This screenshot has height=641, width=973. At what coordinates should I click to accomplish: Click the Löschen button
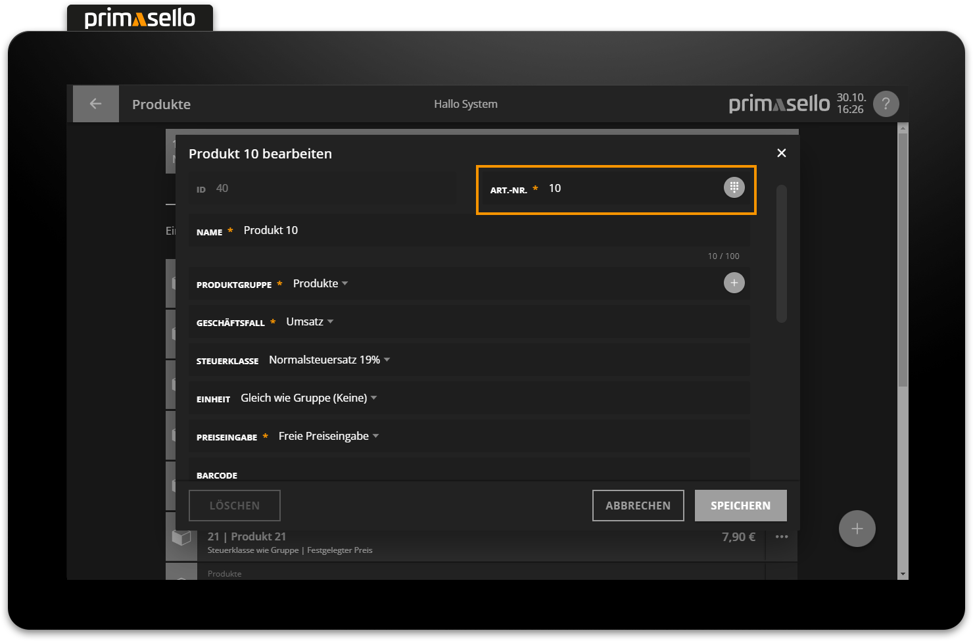click(x=234, y=505)
